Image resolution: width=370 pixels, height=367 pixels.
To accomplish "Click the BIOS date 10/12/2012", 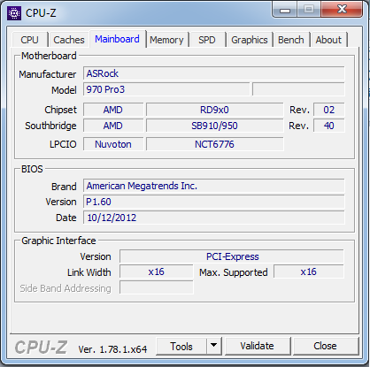I will pyautogui.click(x=214, y=218).
